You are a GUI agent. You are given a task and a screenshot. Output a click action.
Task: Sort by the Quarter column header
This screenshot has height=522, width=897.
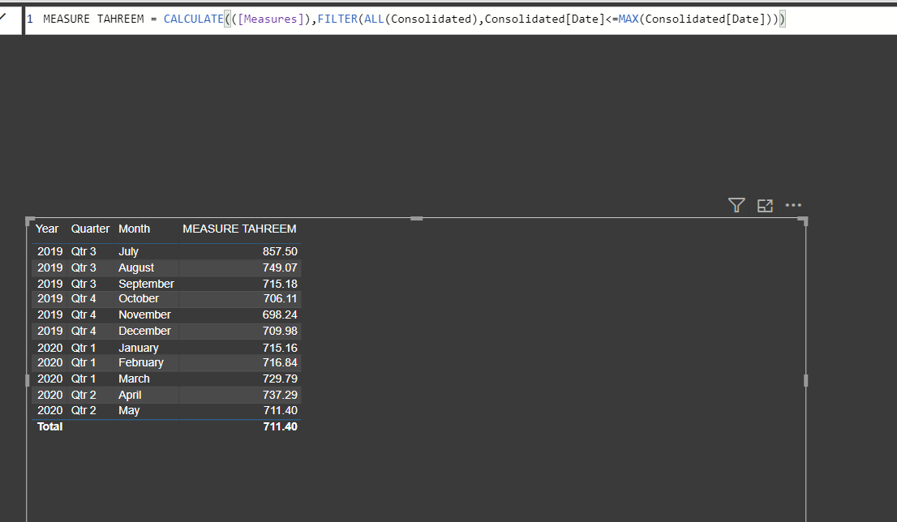click(x=90, y=229)
